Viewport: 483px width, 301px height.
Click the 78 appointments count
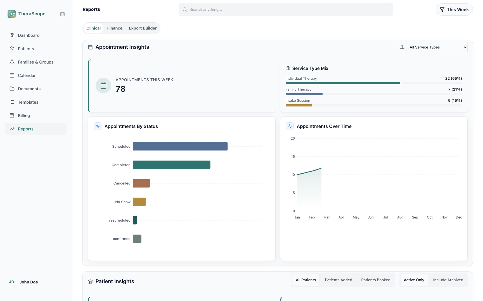pyautogui.click(x=120, y=89)
